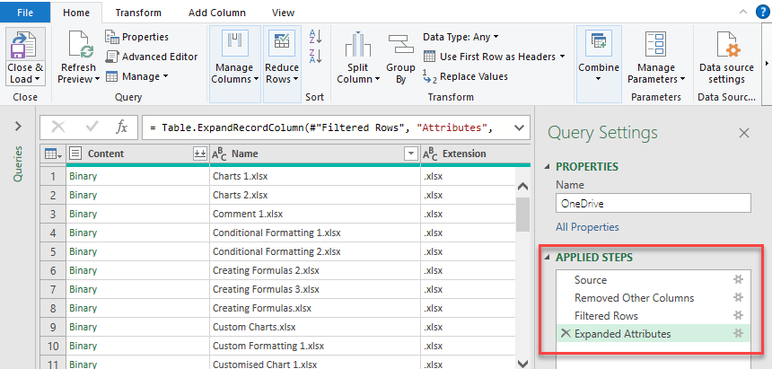Click the Sort Ascending A-Z icon
The width and height of the screenshot is (772, 369).
[315, 37]
